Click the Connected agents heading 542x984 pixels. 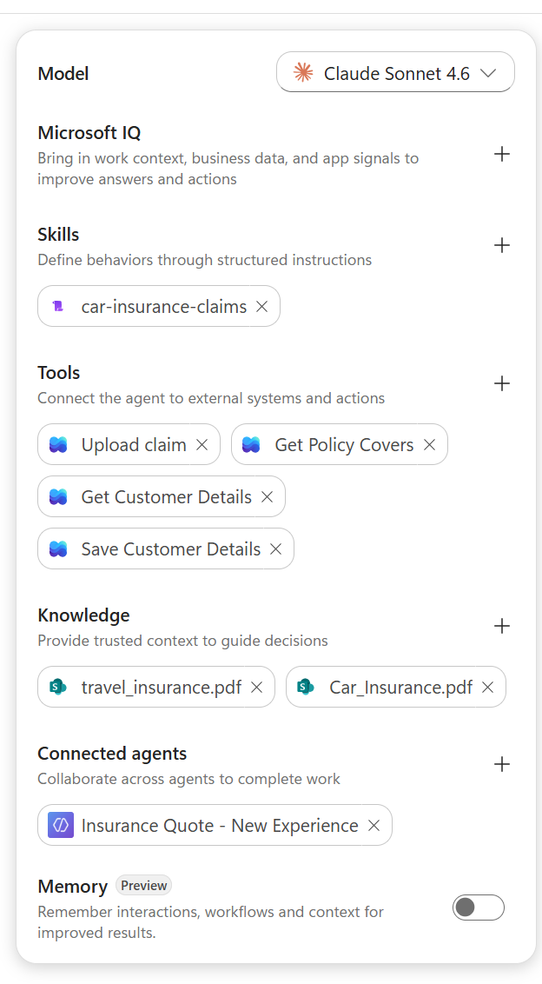point(112,753)
